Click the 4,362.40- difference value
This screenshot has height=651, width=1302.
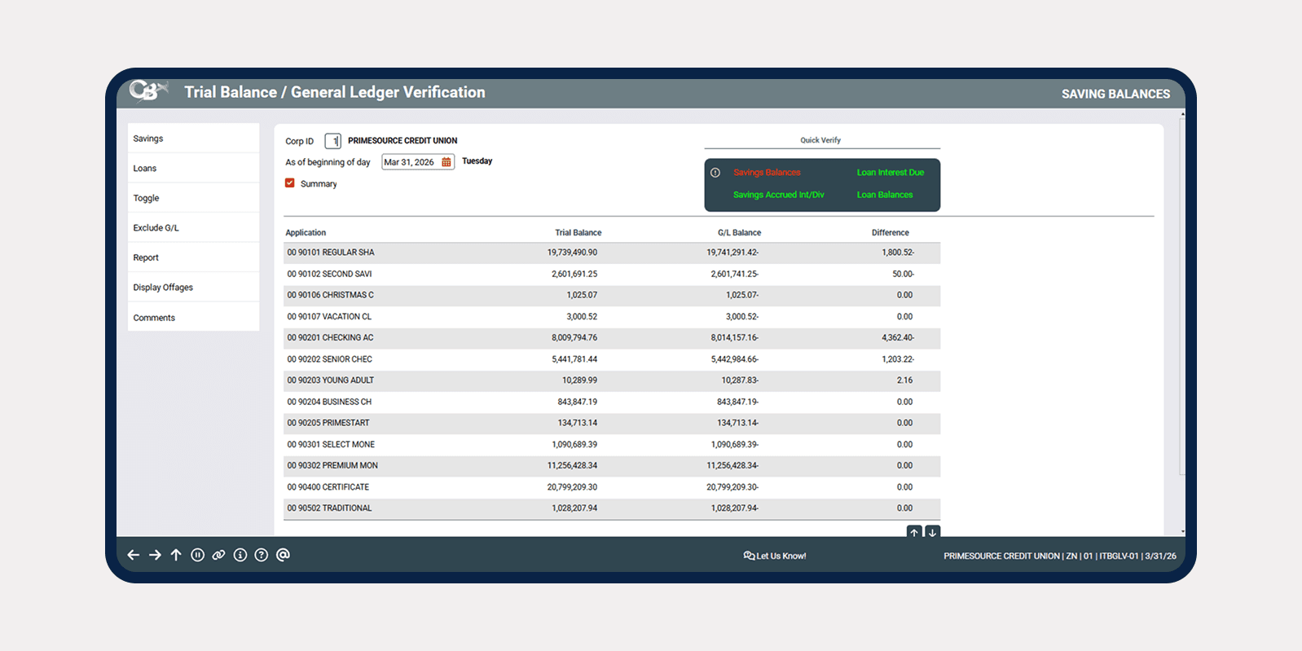(898, 337)
